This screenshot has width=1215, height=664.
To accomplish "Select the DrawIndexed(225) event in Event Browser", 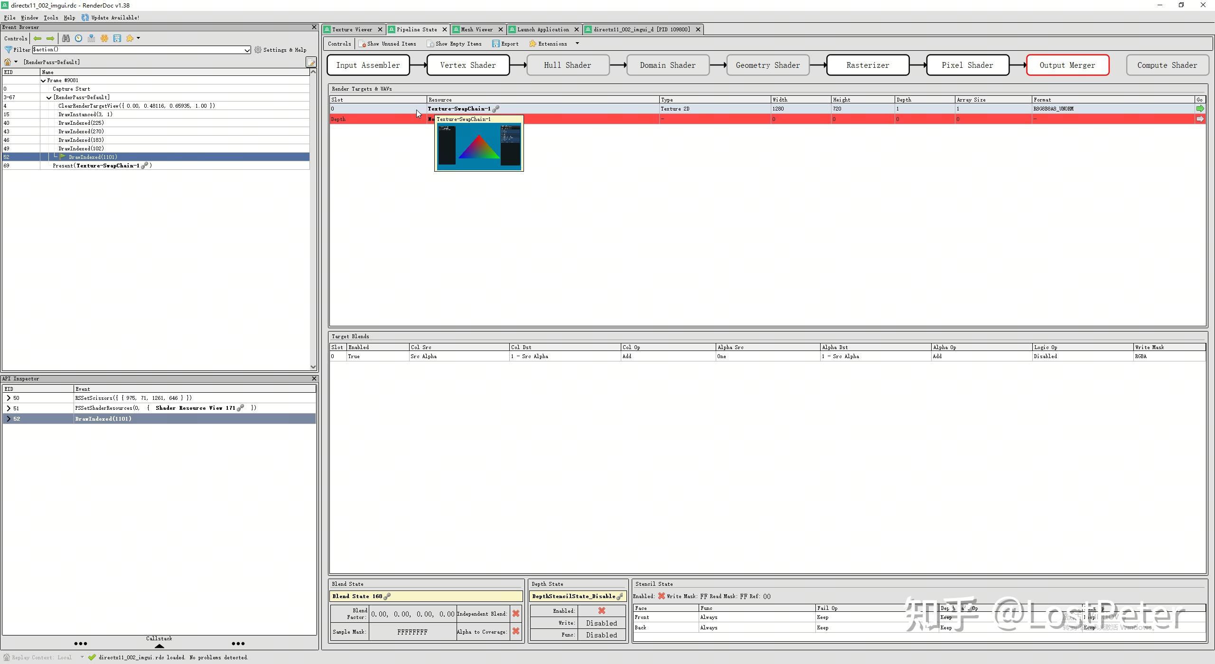I will pyautogui.click(x=81, y=122).
